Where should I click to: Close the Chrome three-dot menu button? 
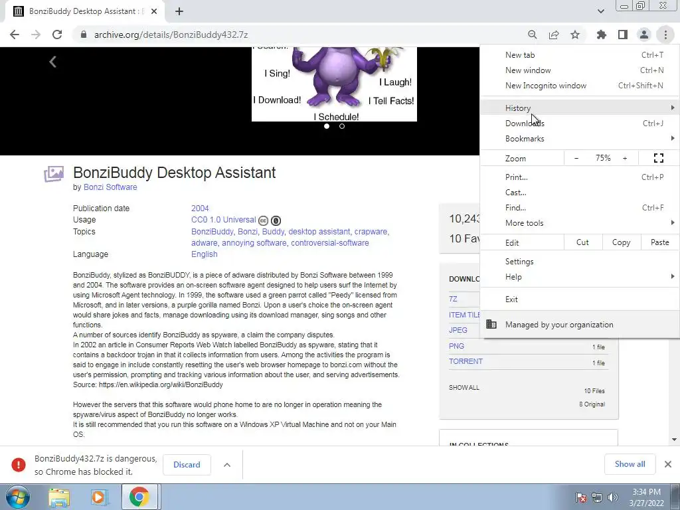665,35
